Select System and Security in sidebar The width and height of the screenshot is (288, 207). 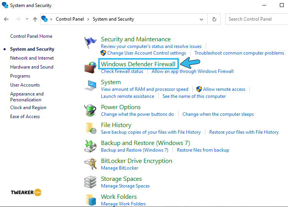point(32,49)
